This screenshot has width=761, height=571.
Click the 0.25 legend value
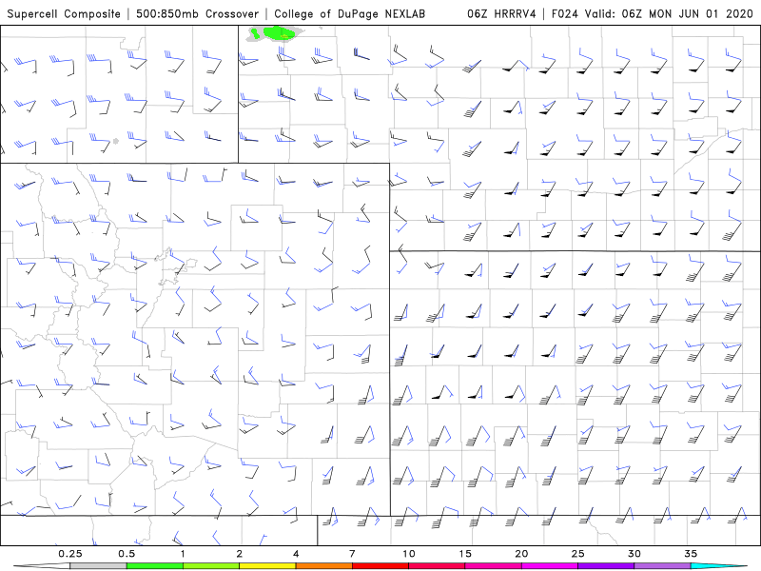pyautogui.click(x=69, y=554)
